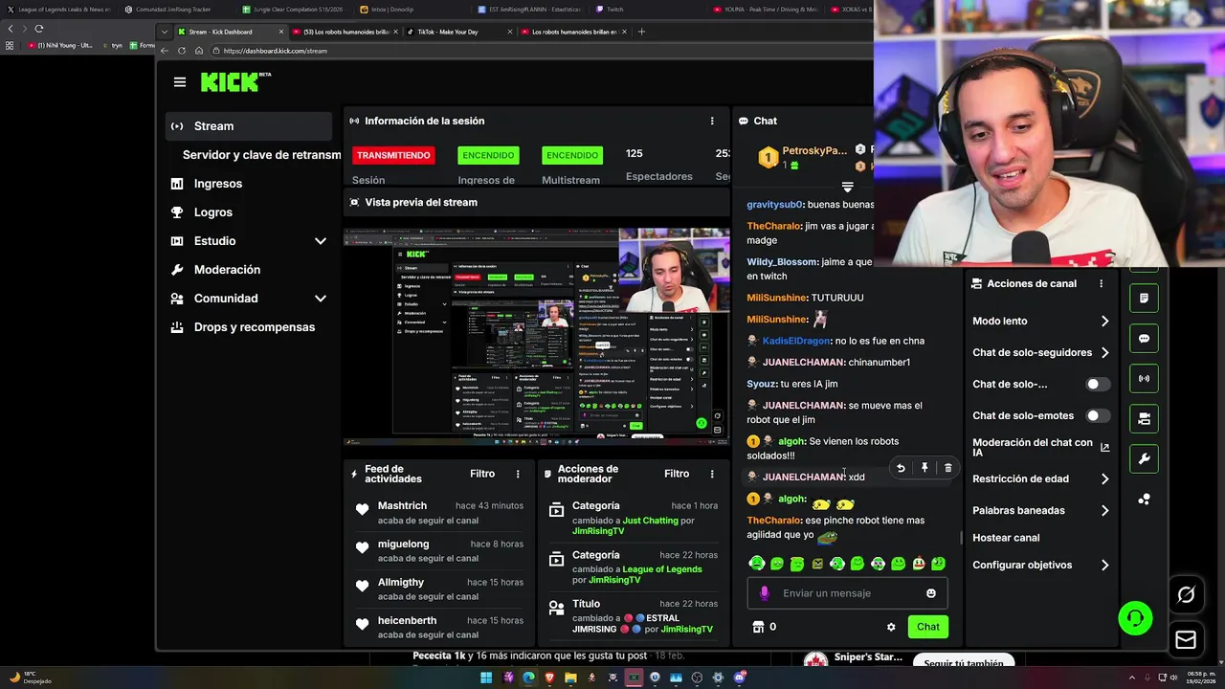The image size is (1225, 689).
Task: Click Hostear canal
Action: 1006,538
